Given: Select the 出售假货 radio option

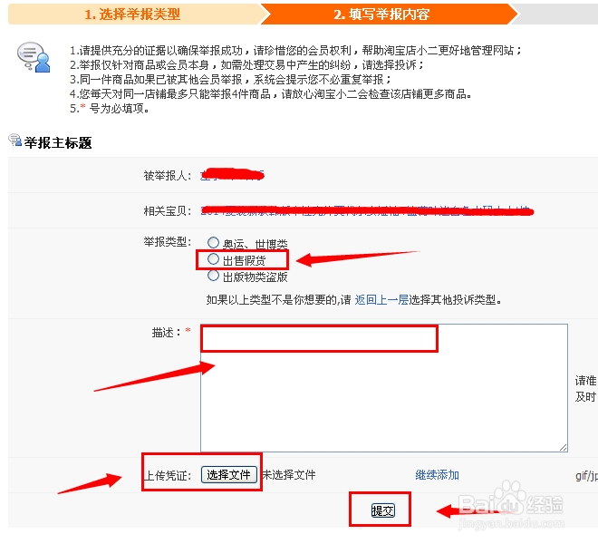Looking at the screenshot, I should click(213, 259).
